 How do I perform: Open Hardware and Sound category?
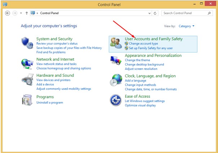point(55,75)
